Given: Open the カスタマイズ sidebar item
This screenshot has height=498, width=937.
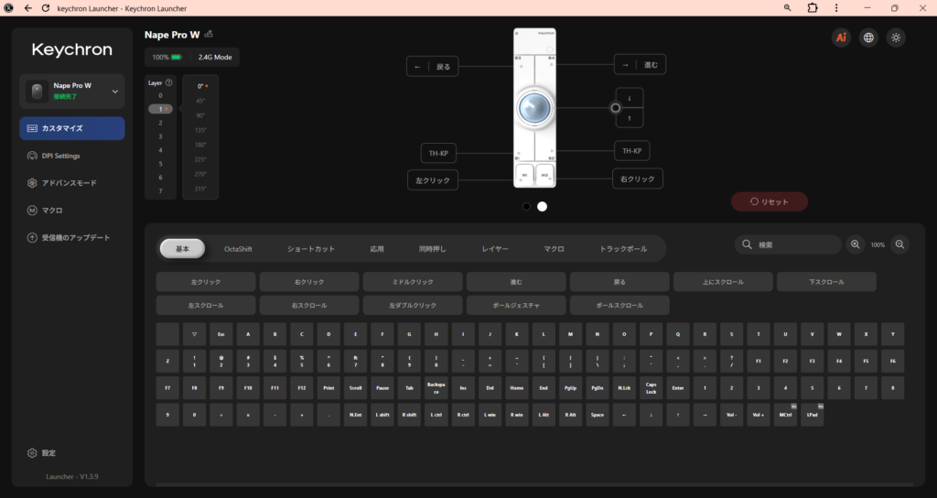Looking at the screenshot, I should (x=72, y=128).
